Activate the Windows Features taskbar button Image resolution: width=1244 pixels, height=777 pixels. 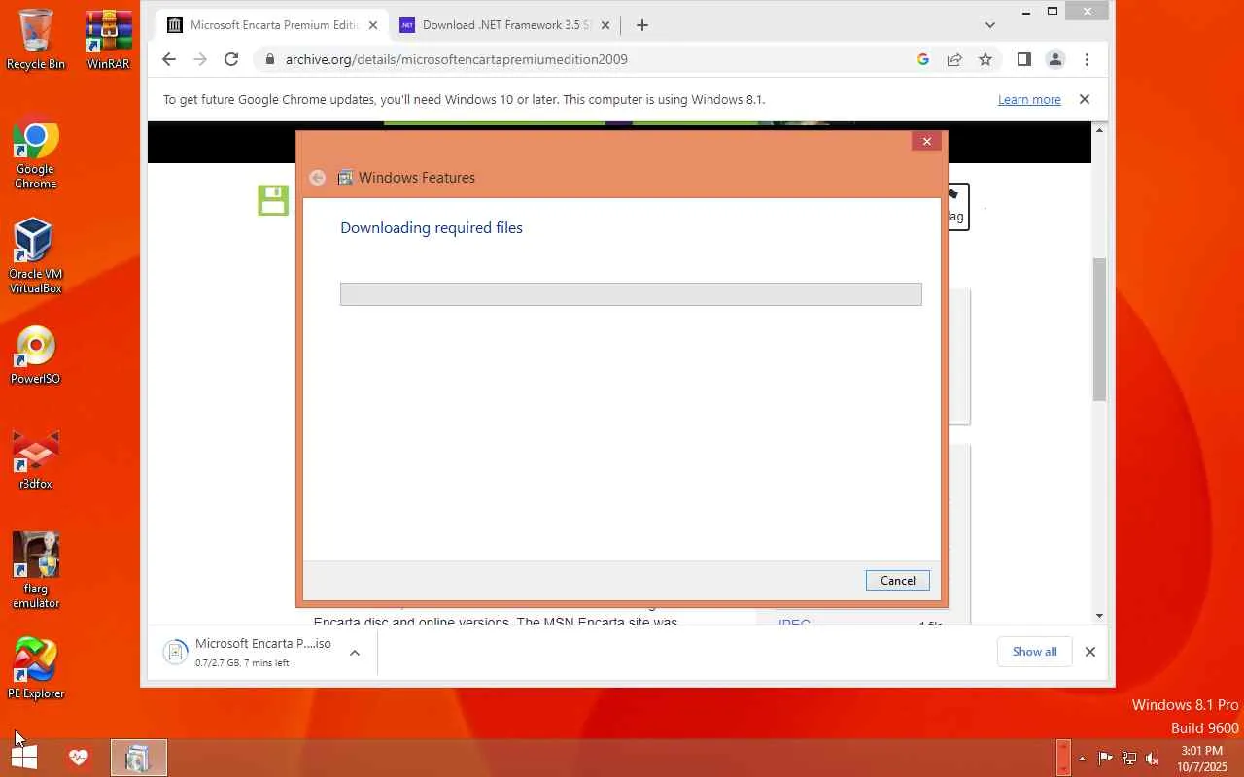point(138,758)
